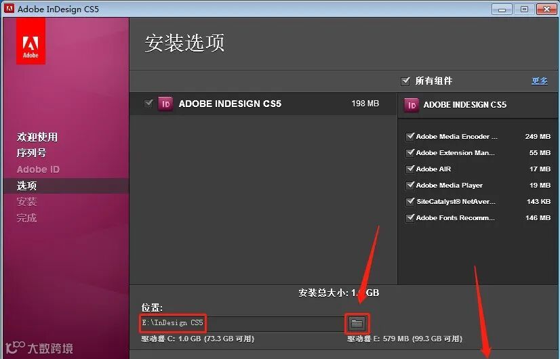Click the 驱动器 C: disk space text
Image resolution: width=560 pixels, height=359 pixels.
coord(197,339)
